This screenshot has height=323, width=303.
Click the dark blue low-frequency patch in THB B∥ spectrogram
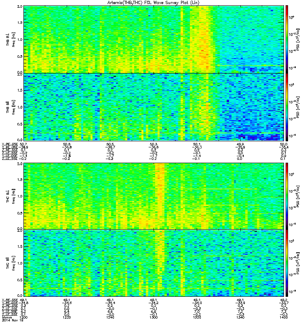(x=259, y=136)
